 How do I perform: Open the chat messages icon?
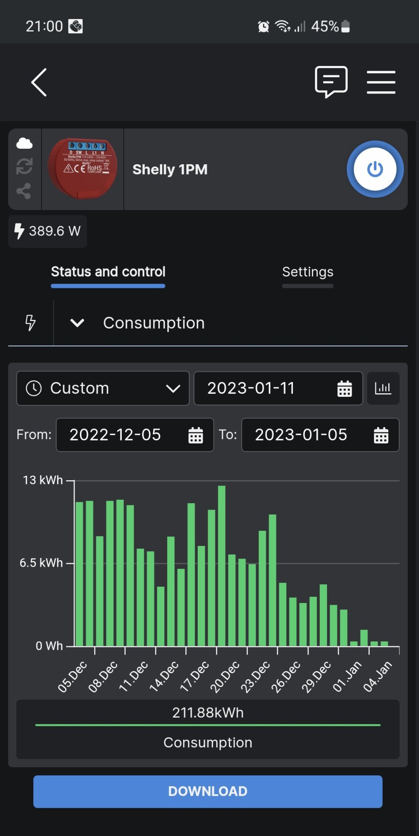[331, 81]
